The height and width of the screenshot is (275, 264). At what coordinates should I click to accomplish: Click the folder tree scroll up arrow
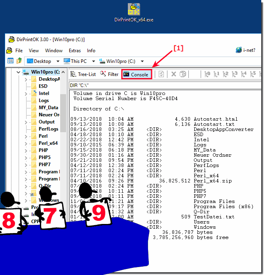coord(63,72)
